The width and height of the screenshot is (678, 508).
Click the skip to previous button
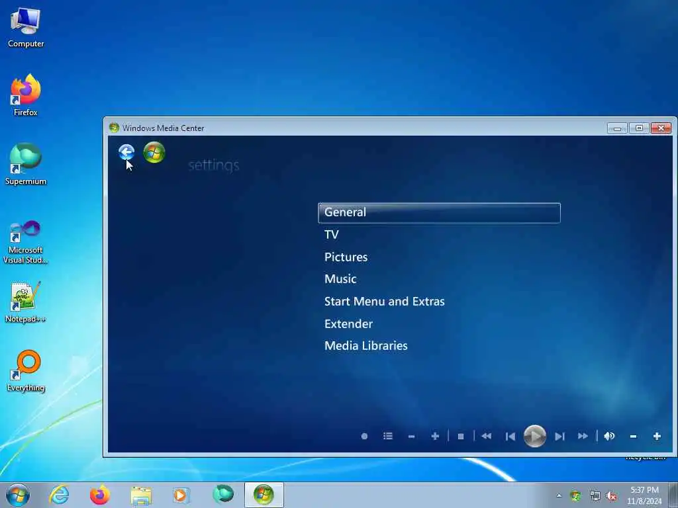pyautogui.click(x=510, y=437)
